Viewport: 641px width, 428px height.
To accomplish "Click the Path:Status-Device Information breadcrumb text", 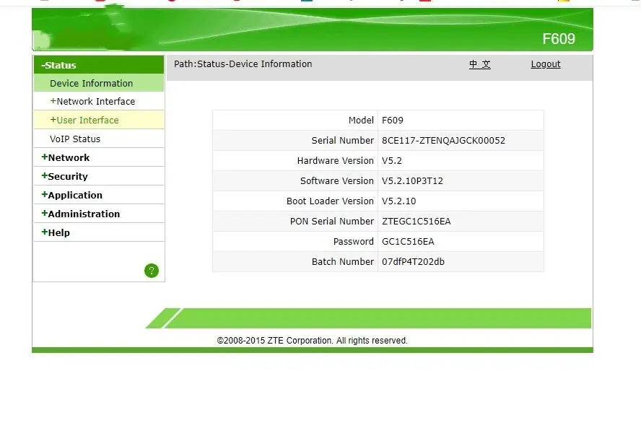I will [243, 64].
